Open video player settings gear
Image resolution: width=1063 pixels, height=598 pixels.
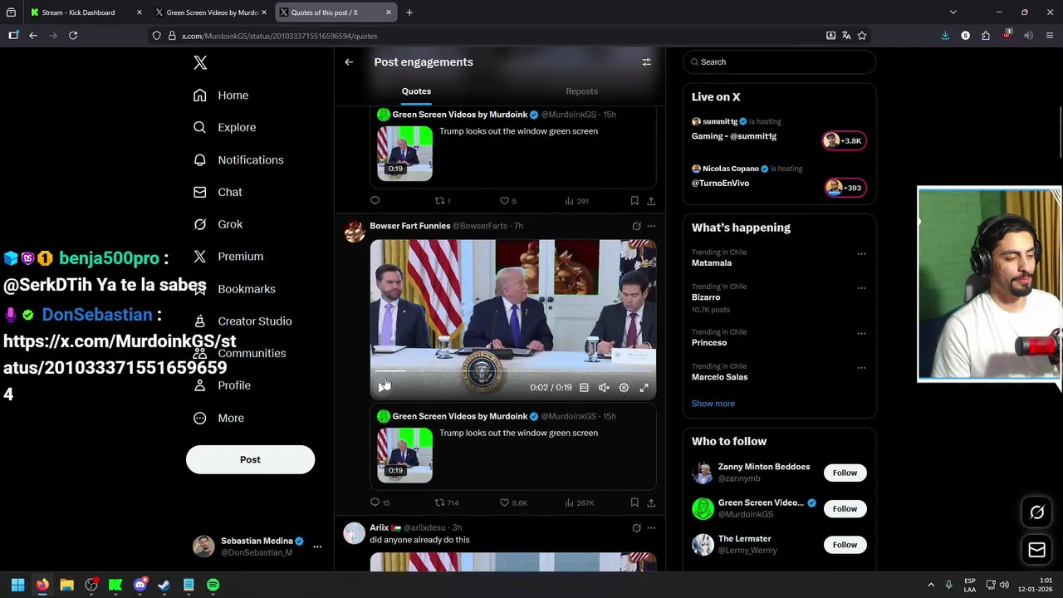pos(624,388)
